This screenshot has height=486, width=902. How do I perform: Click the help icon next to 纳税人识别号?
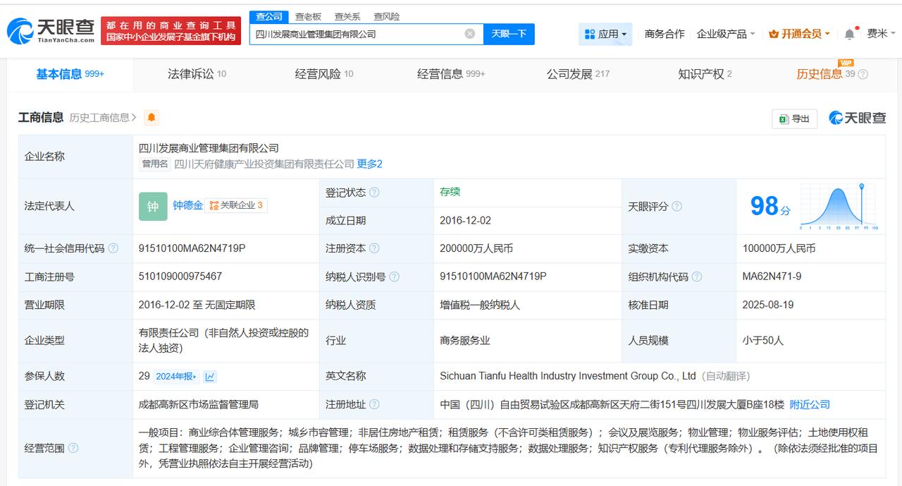point(394,277)
